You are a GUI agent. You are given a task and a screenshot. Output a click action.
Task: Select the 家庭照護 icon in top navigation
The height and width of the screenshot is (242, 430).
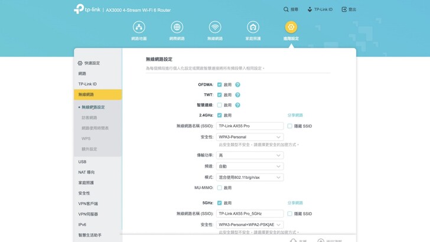(x=253, y=27)
